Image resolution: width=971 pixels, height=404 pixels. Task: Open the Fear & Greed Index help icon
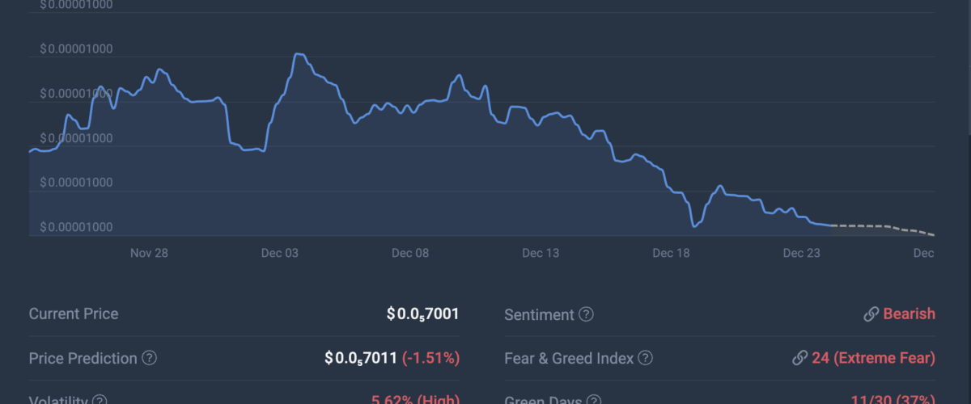[x=645, y=357]
